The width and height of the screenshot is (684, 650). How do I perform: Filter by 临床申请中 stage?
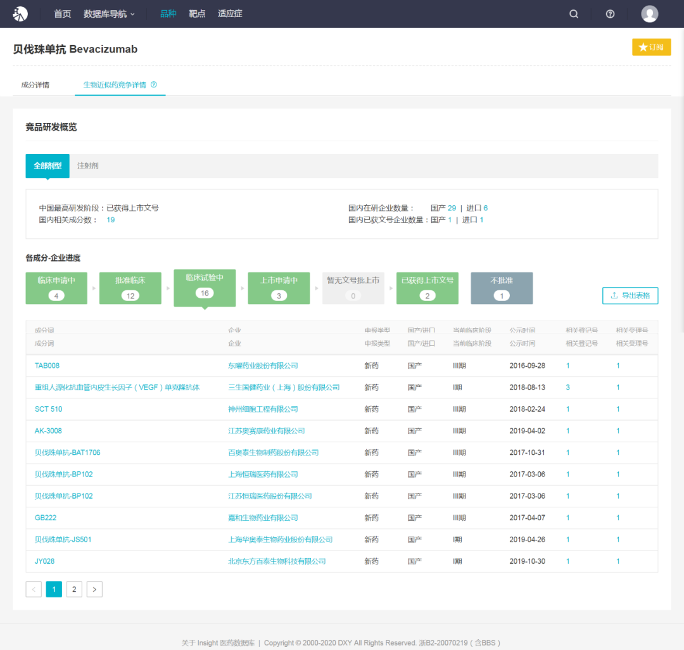coord(56,288)
